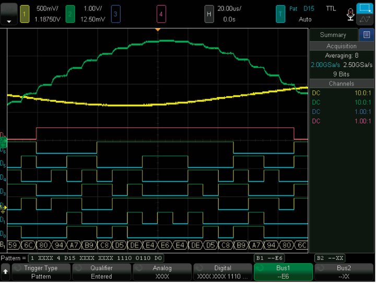
Task: Select the D3 digital channel label
Action: [3, 192]
